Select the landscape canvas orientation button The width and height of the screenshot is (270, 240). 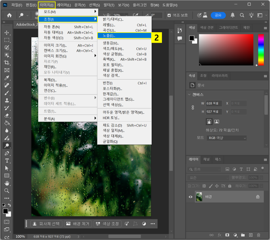pyautogui.click(x=217, y=121)
